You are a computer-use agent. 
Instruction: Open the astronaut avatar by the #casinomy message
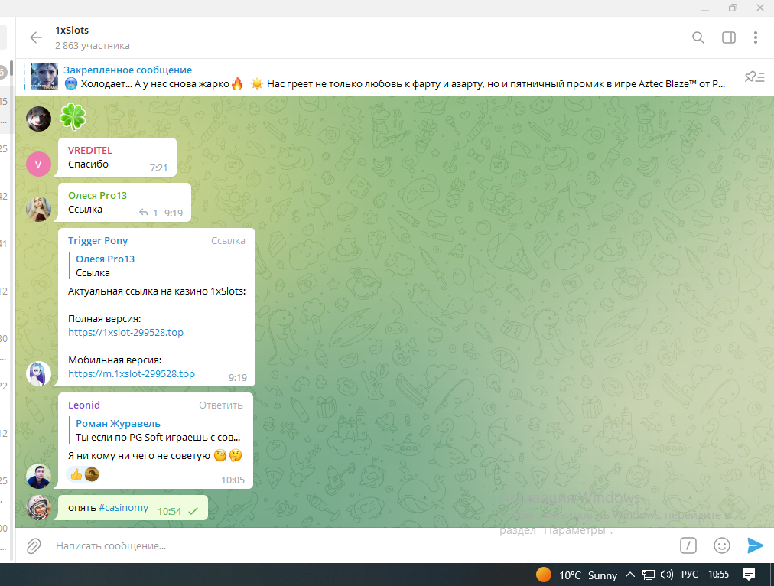(x=38, y=507)
